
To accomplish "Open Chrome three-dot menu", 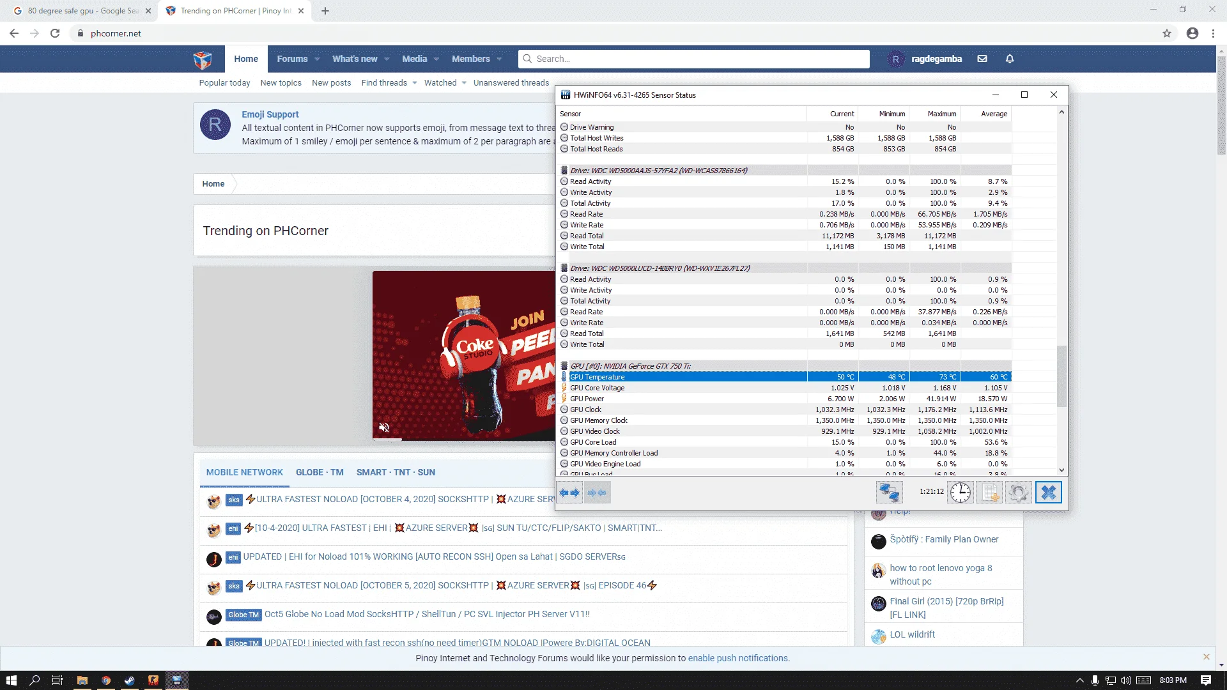I will click(1213, 33).
